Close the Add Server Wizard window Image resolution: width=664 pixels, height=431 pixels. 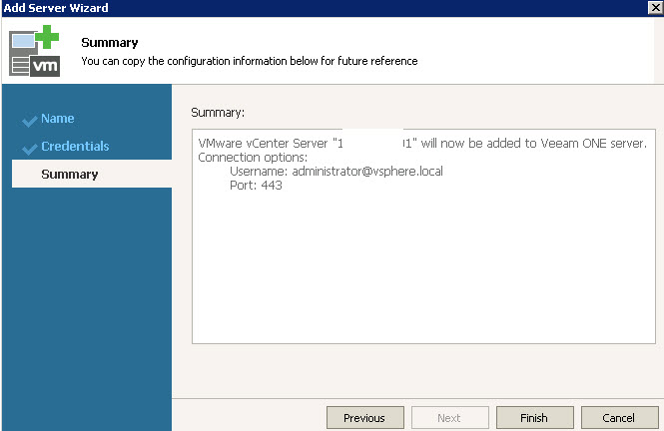point(653,8)
